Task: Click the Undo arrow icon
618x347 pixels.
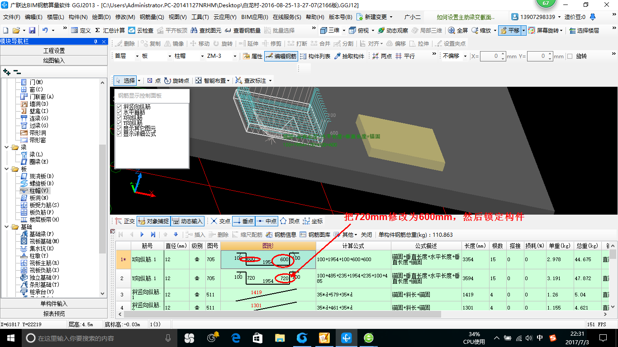Action: (45, 30)
